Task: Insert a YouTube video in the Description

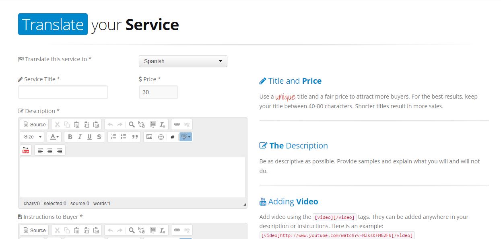Action: click(26, 150)
